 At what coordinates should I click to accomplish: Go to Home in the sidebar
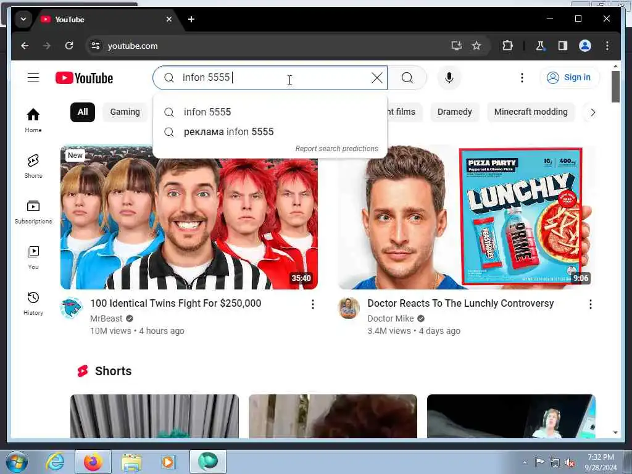(33, 120)
